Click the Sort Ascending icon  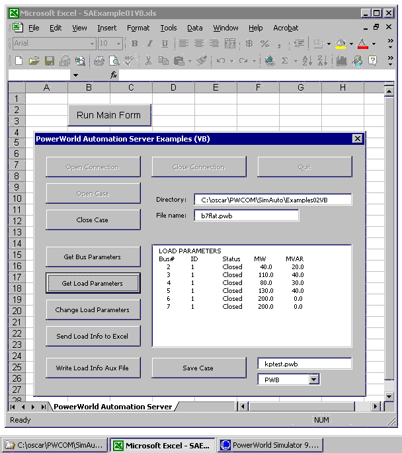pos(307,61)
